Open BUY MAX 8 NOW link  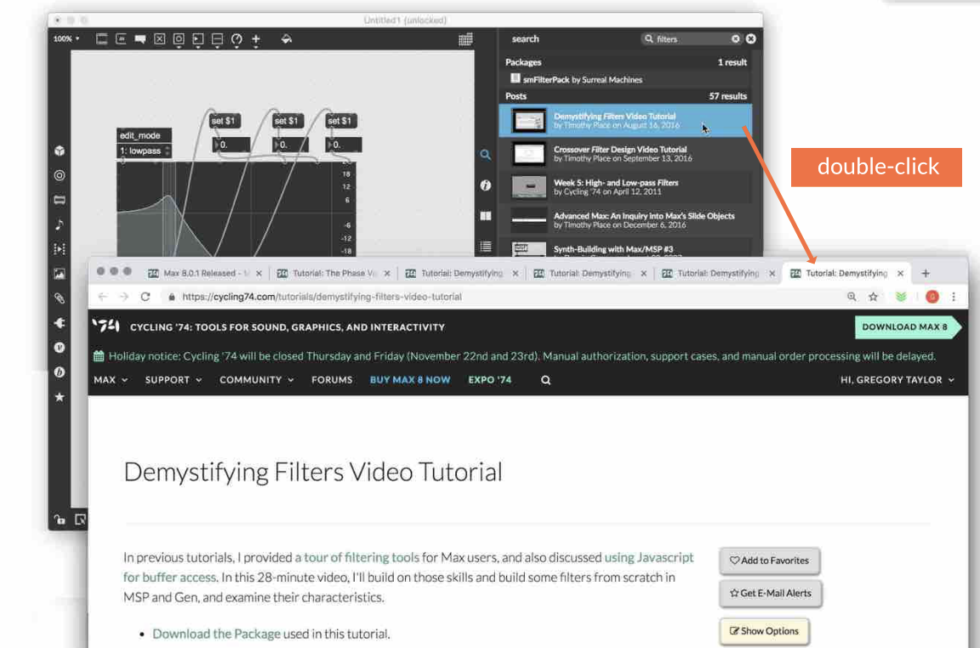tap(410, 380)
